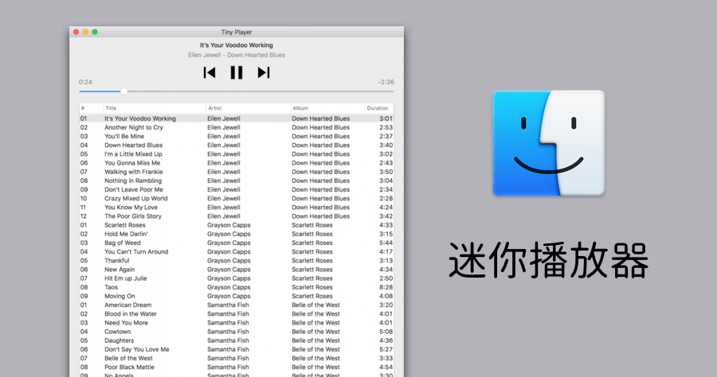Select song 'You Know My Love'
Image resolution: width=717 pixels, height=377 pixels.
(x=131, y=208)
